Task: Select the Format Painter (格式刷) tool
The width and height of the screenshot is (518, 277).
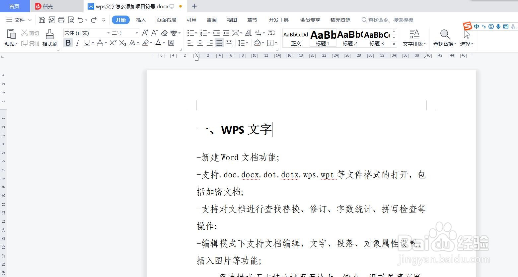Action: [x=49, y=37]
